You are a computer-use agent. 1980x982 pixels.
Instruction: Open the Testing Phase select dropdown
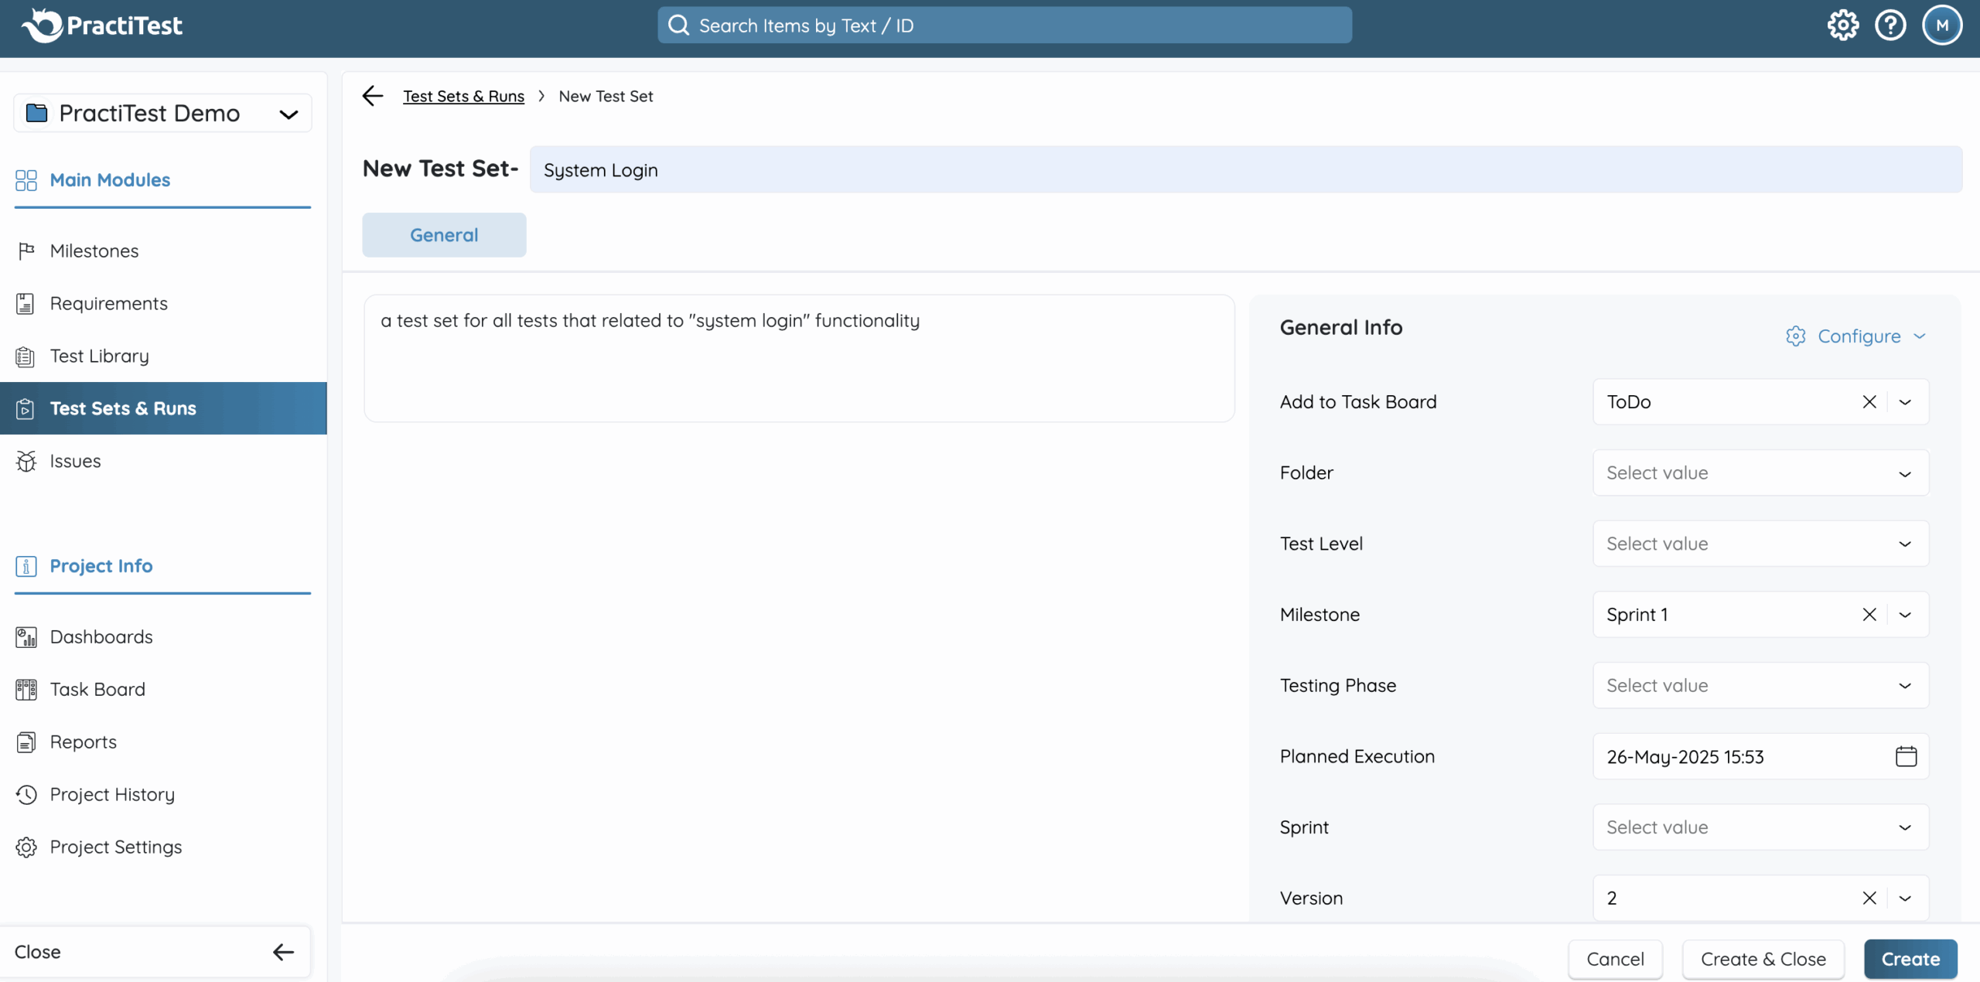(x=1760, y=686)
